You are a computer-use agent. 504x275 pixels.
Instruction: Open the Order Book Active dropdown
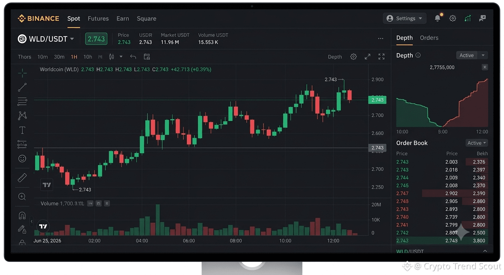point(476,143)
